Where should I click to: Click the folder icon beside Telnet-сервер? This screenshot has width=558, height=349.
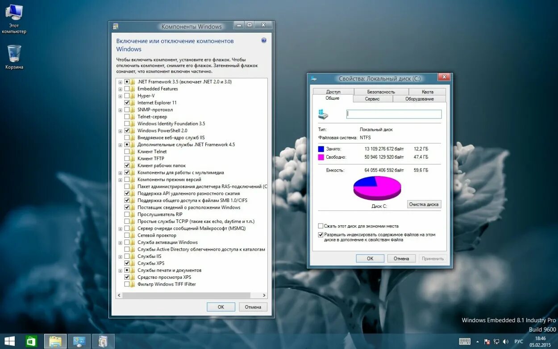pos(133,117)
